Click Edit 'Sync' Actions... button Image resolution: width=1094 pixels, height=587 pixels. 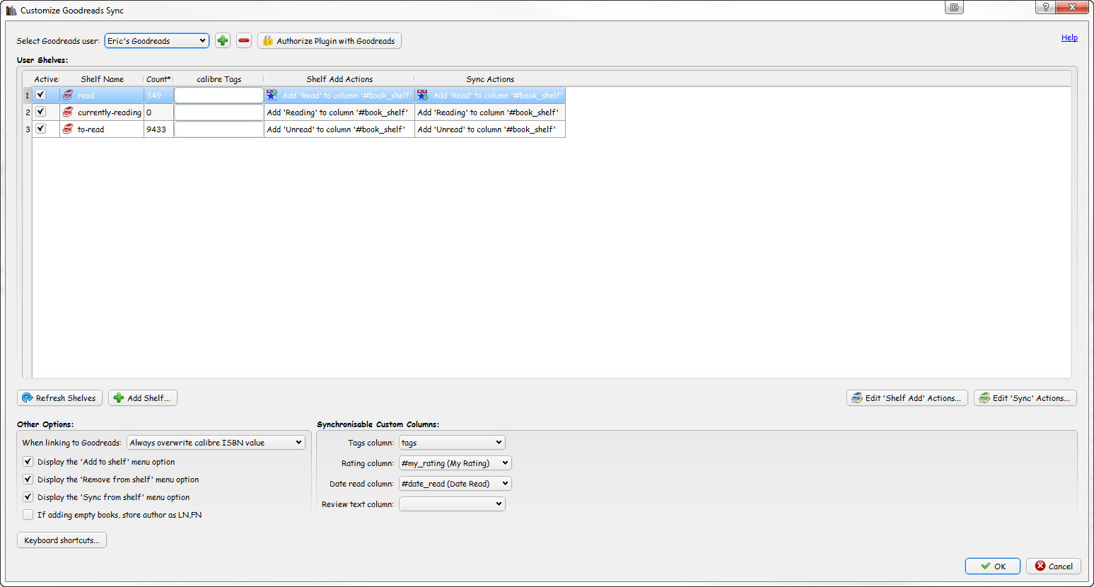click(x=1025, y=398)
